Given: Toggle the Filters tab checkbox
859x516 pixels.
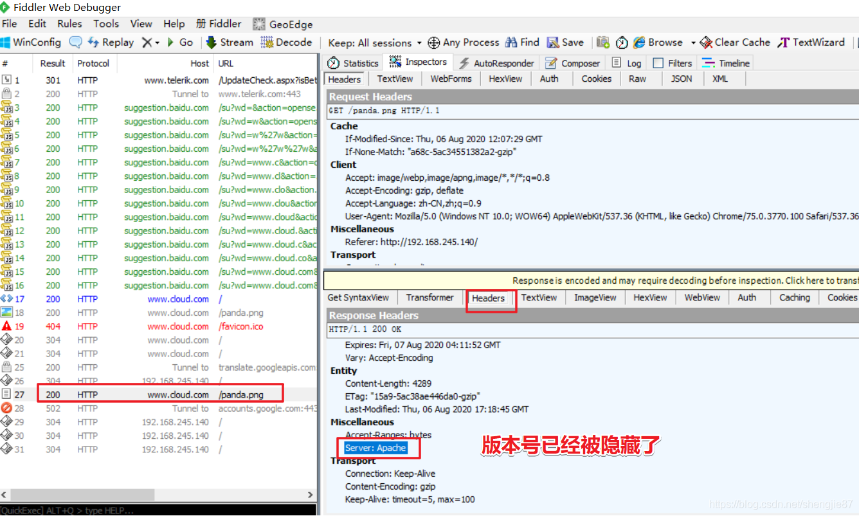Looking at the screenshot, I should pyautogui.click(x=658, y=63).
